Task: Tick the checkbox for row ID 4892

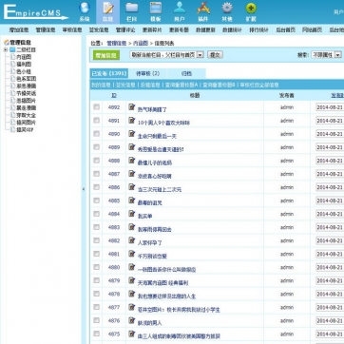Action: (x=97, y=107)
